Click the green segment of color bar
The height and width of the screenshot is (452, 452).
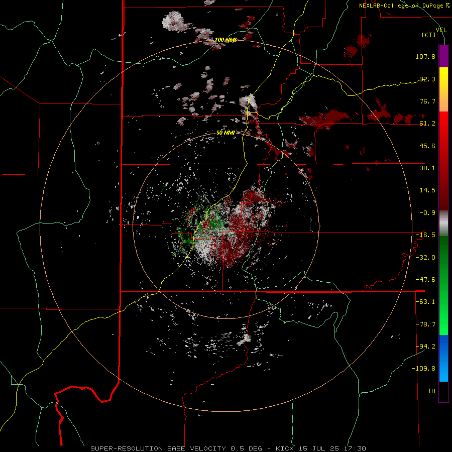(443, 285)
